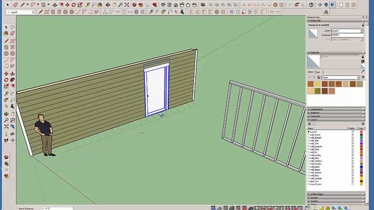Image resolution: width=374 pixels, height=210 pixels.
Task: Select the wall_king layer row
Action: pos(336,176)
